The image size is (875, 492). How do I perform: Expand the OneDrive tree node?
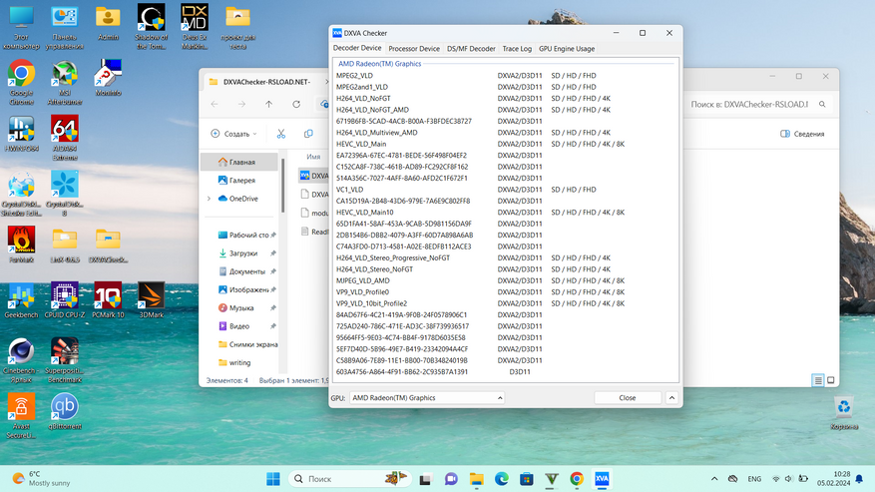[x=209, y=199]
